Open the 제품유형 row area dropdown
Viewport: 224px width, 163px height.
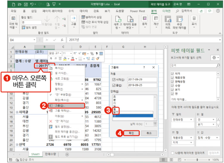pos(191,138)
